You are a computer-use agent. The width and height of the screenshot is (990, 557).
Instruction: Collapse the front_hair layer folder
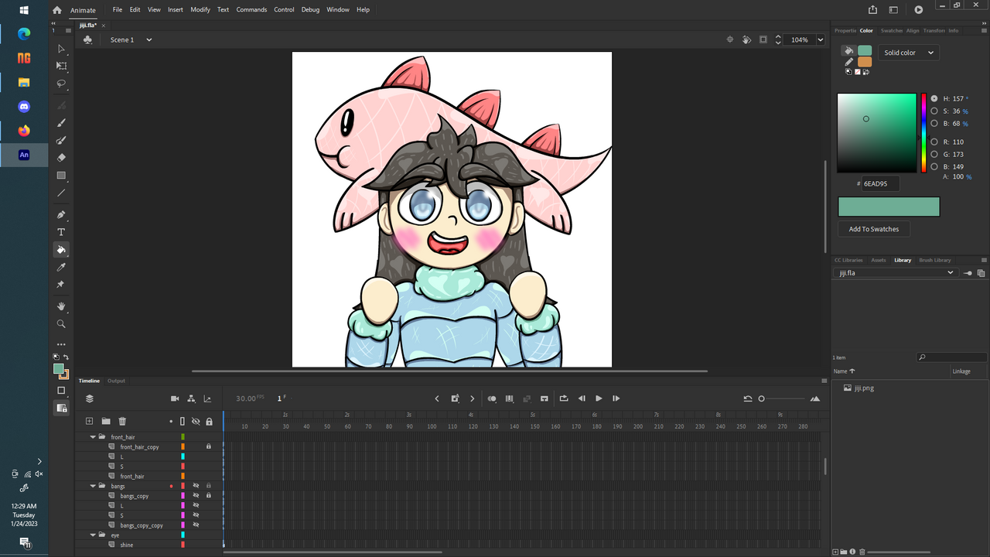pyautogui.click(x=93, y=437)
